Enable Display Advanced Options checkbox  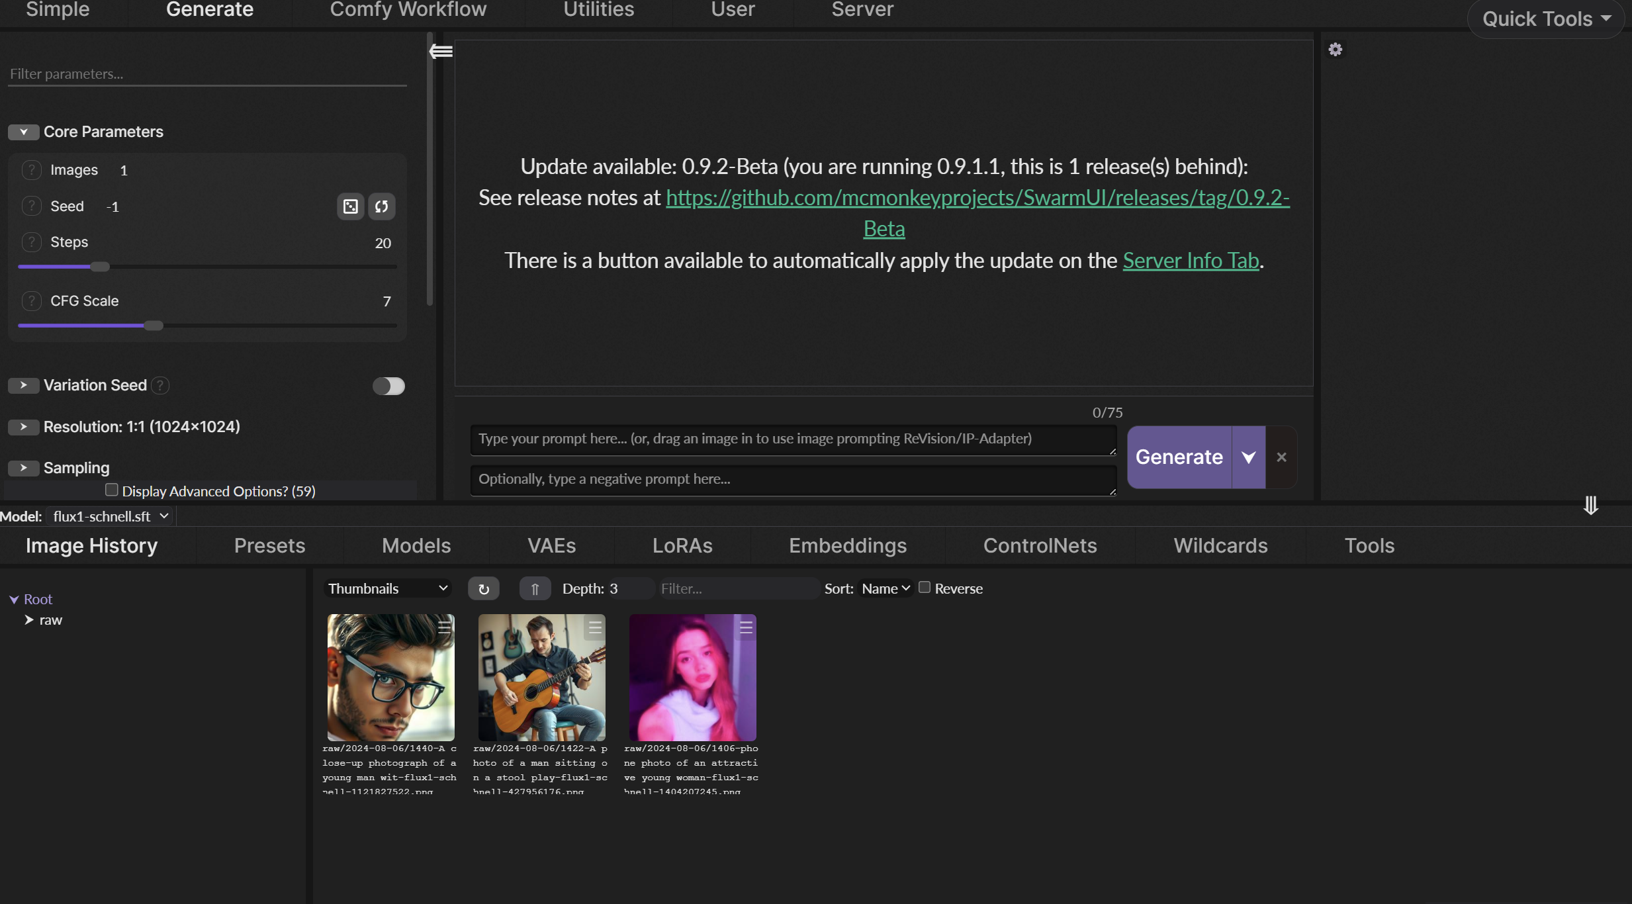(x=111, y=490)
